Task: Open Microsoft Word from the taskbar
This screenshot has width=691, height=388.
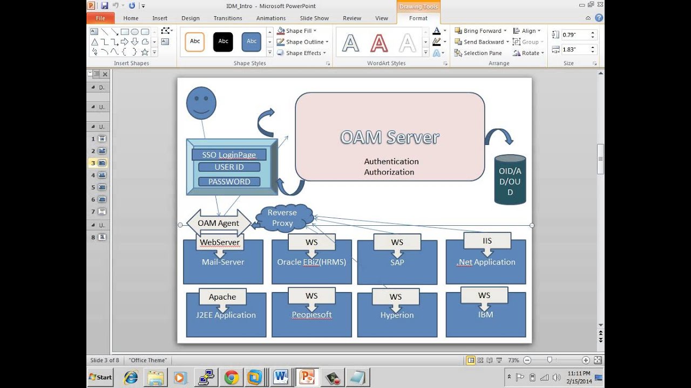Action: (281, 378)
